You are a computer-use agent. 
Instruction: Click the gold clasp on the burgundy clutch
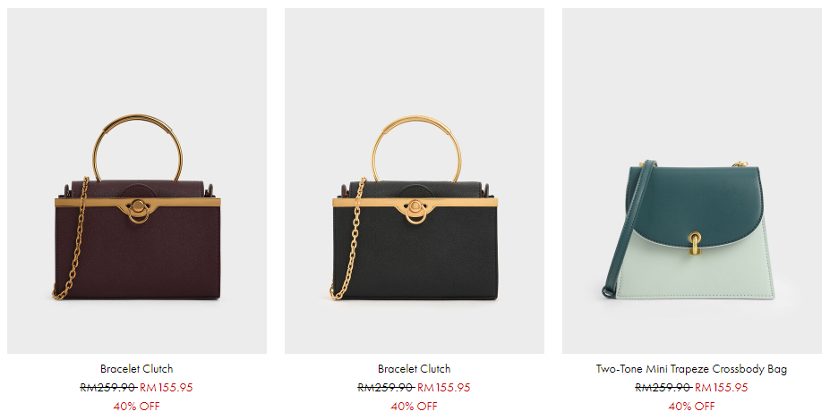[139, 211]
